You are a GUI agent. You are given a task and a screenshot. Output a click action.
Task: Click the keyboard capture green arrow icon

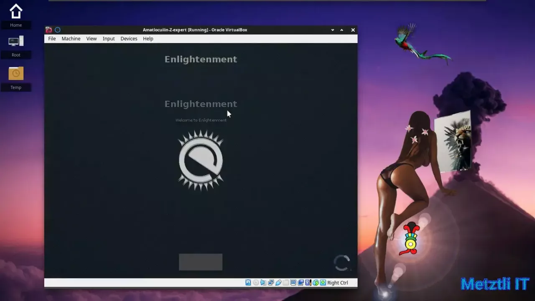pyautogui.click(x=323, y=283)
